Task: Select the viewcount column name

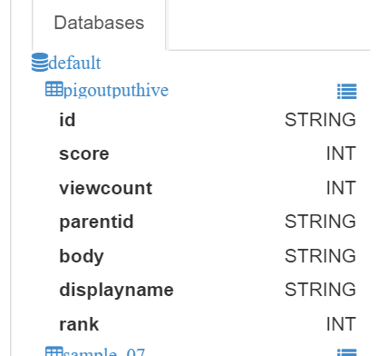Action: 106,188
